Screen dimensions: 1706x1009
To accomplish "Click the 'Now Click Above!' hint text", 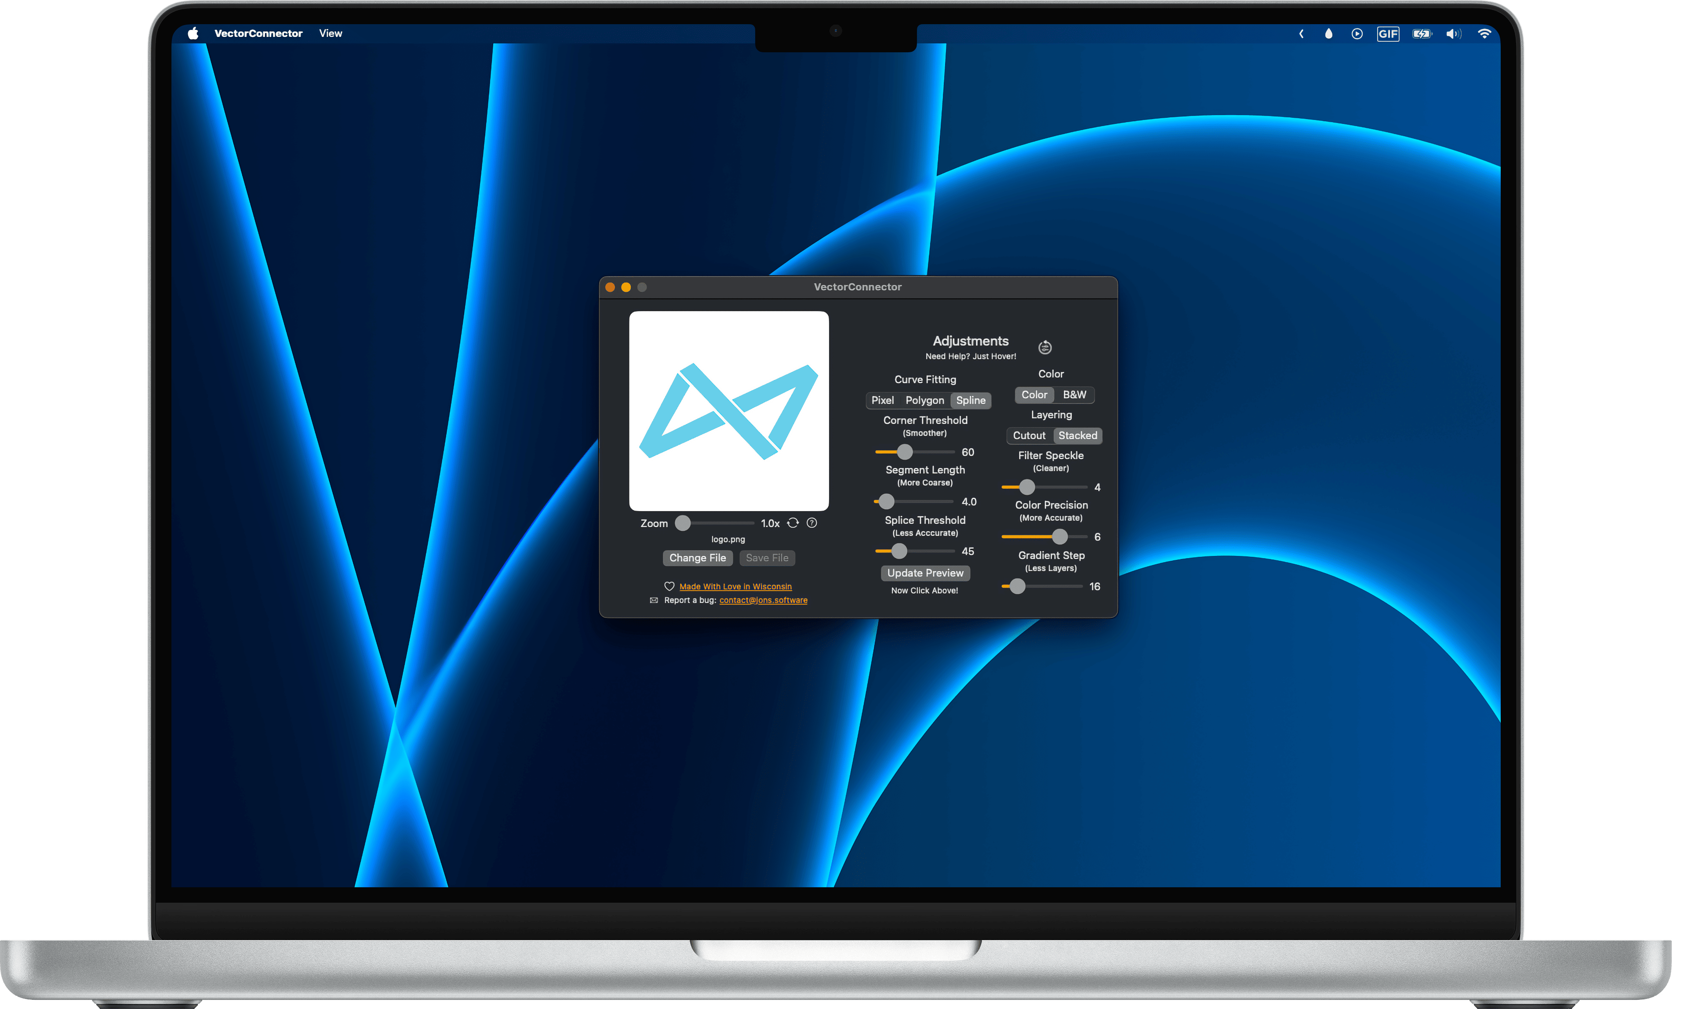I will click(x=925, y=591).
